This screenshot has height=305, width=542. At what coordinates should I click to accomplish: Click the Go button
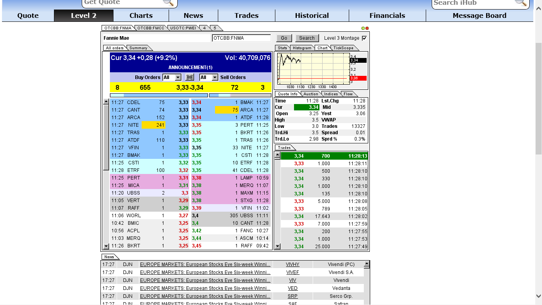(x=284, y=38)
